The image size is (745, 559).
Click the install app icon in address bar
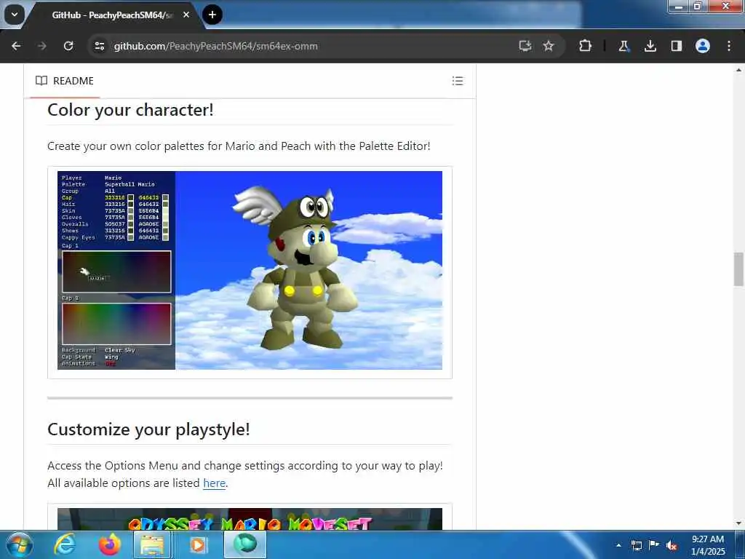[525, 46]
